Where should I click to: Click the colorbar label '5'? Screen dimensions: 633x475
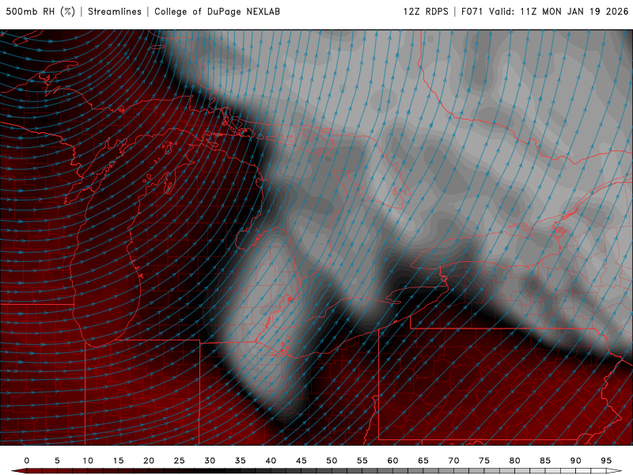tap(57, 461)
